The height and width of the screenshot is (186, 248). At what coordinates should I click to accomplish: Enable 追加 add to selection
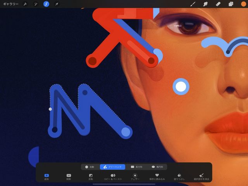(46, 177)
